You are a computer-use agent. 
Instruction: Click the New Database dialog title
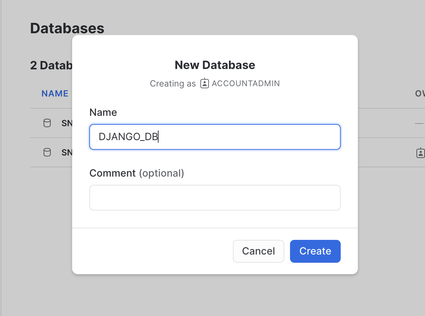(x=215, y=65)
